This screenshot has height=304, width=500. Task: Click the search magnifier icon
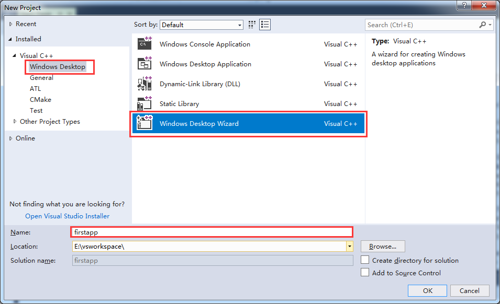pos(482,25)
